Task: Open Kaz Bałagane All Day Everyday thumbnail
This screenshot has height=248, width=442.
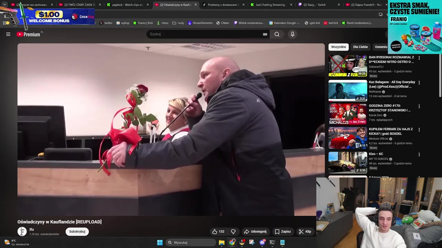Action: tap(348, 91)
